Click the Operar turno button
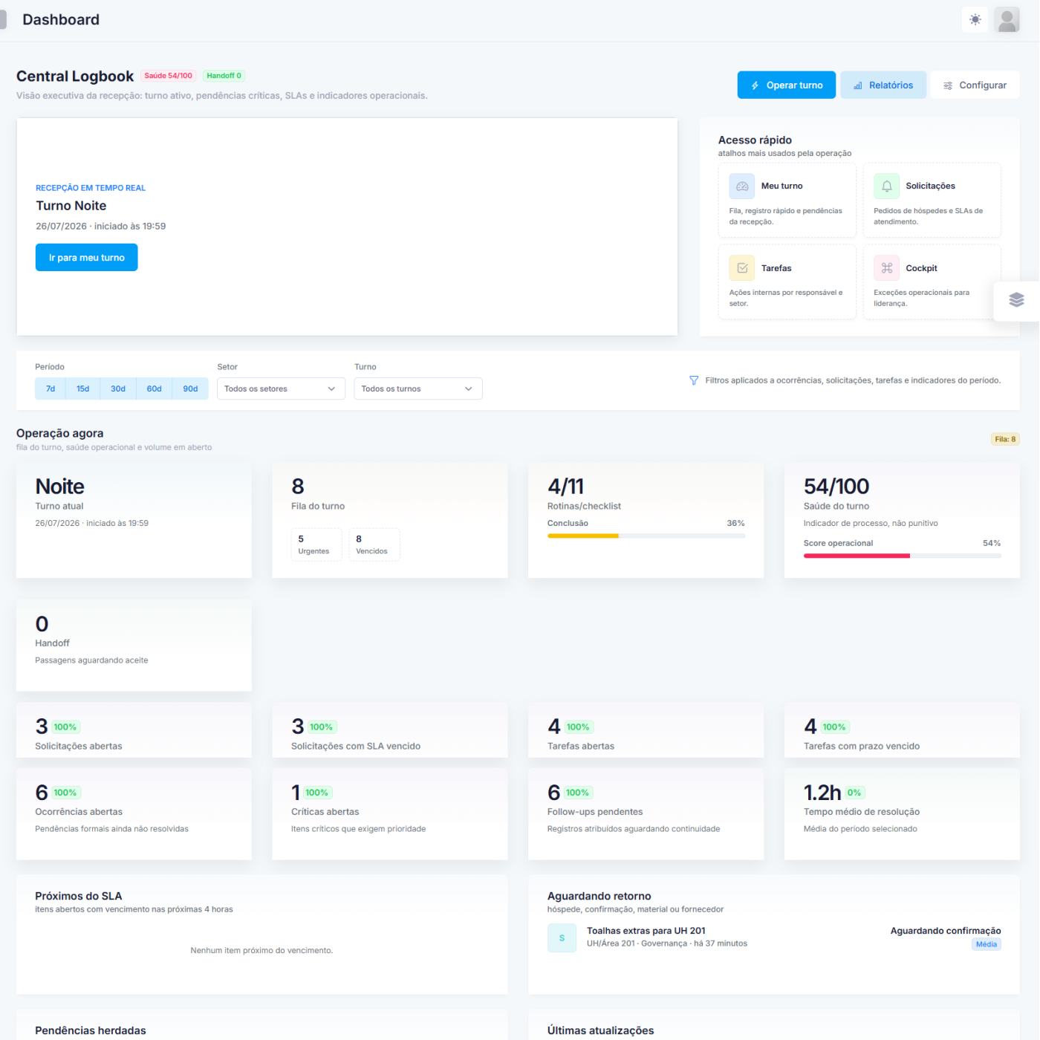1040x1040 pixels. (x=786, y=85)
